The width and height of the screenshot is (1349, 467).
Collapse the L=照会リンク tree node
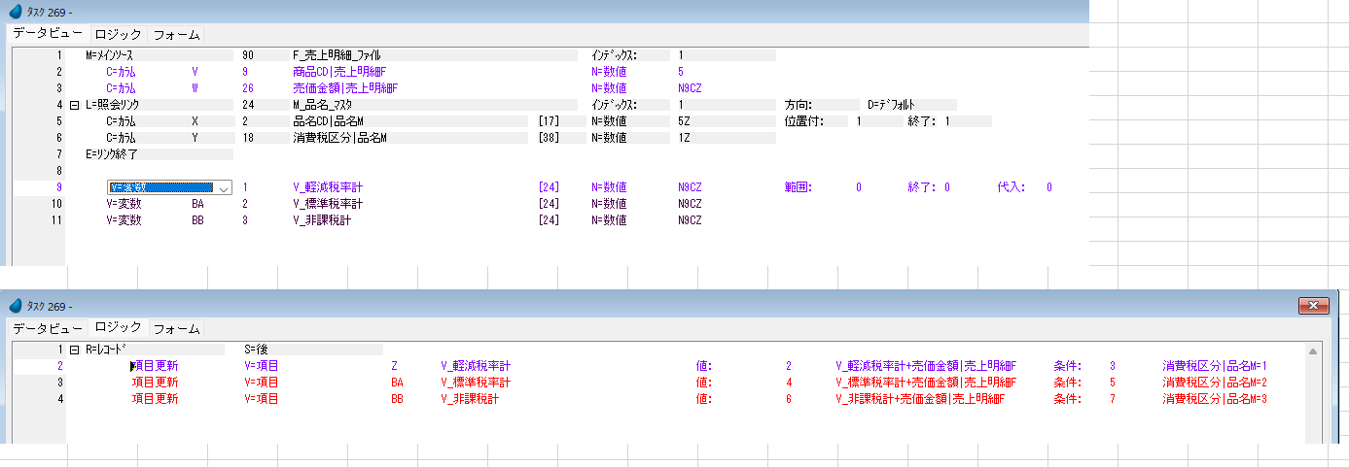coord(75,105)
